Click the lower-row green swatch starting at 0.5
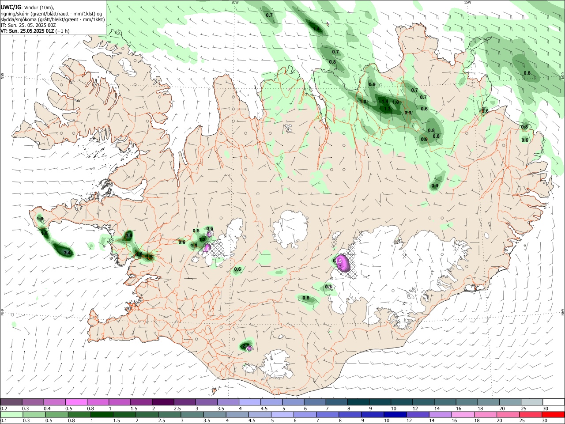Image resolution: width=565 pixels, height=424 pixels. (x=56, y=414)
